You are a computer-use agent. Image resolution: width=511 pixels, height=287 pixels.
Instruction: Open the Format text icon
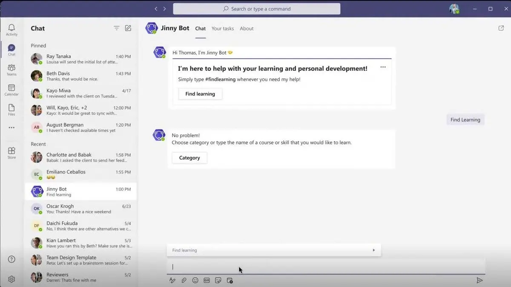[172, 280]
